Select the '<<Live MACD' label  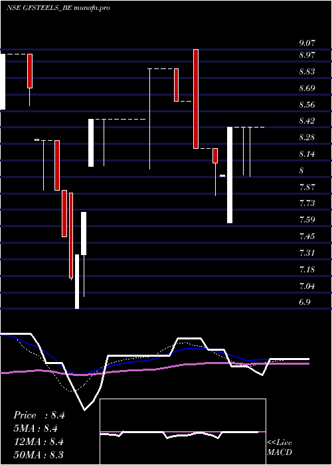[x=280, y=448]
